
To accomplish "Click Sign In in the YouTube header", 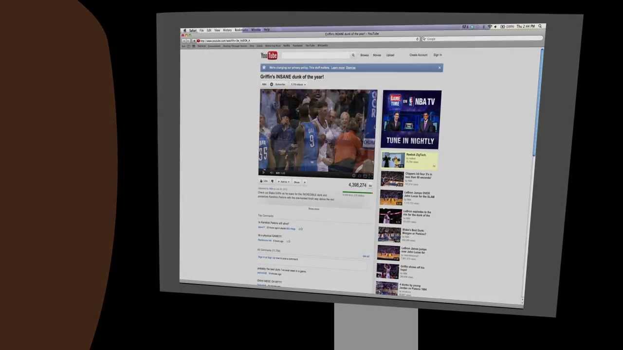I will 438,55.
